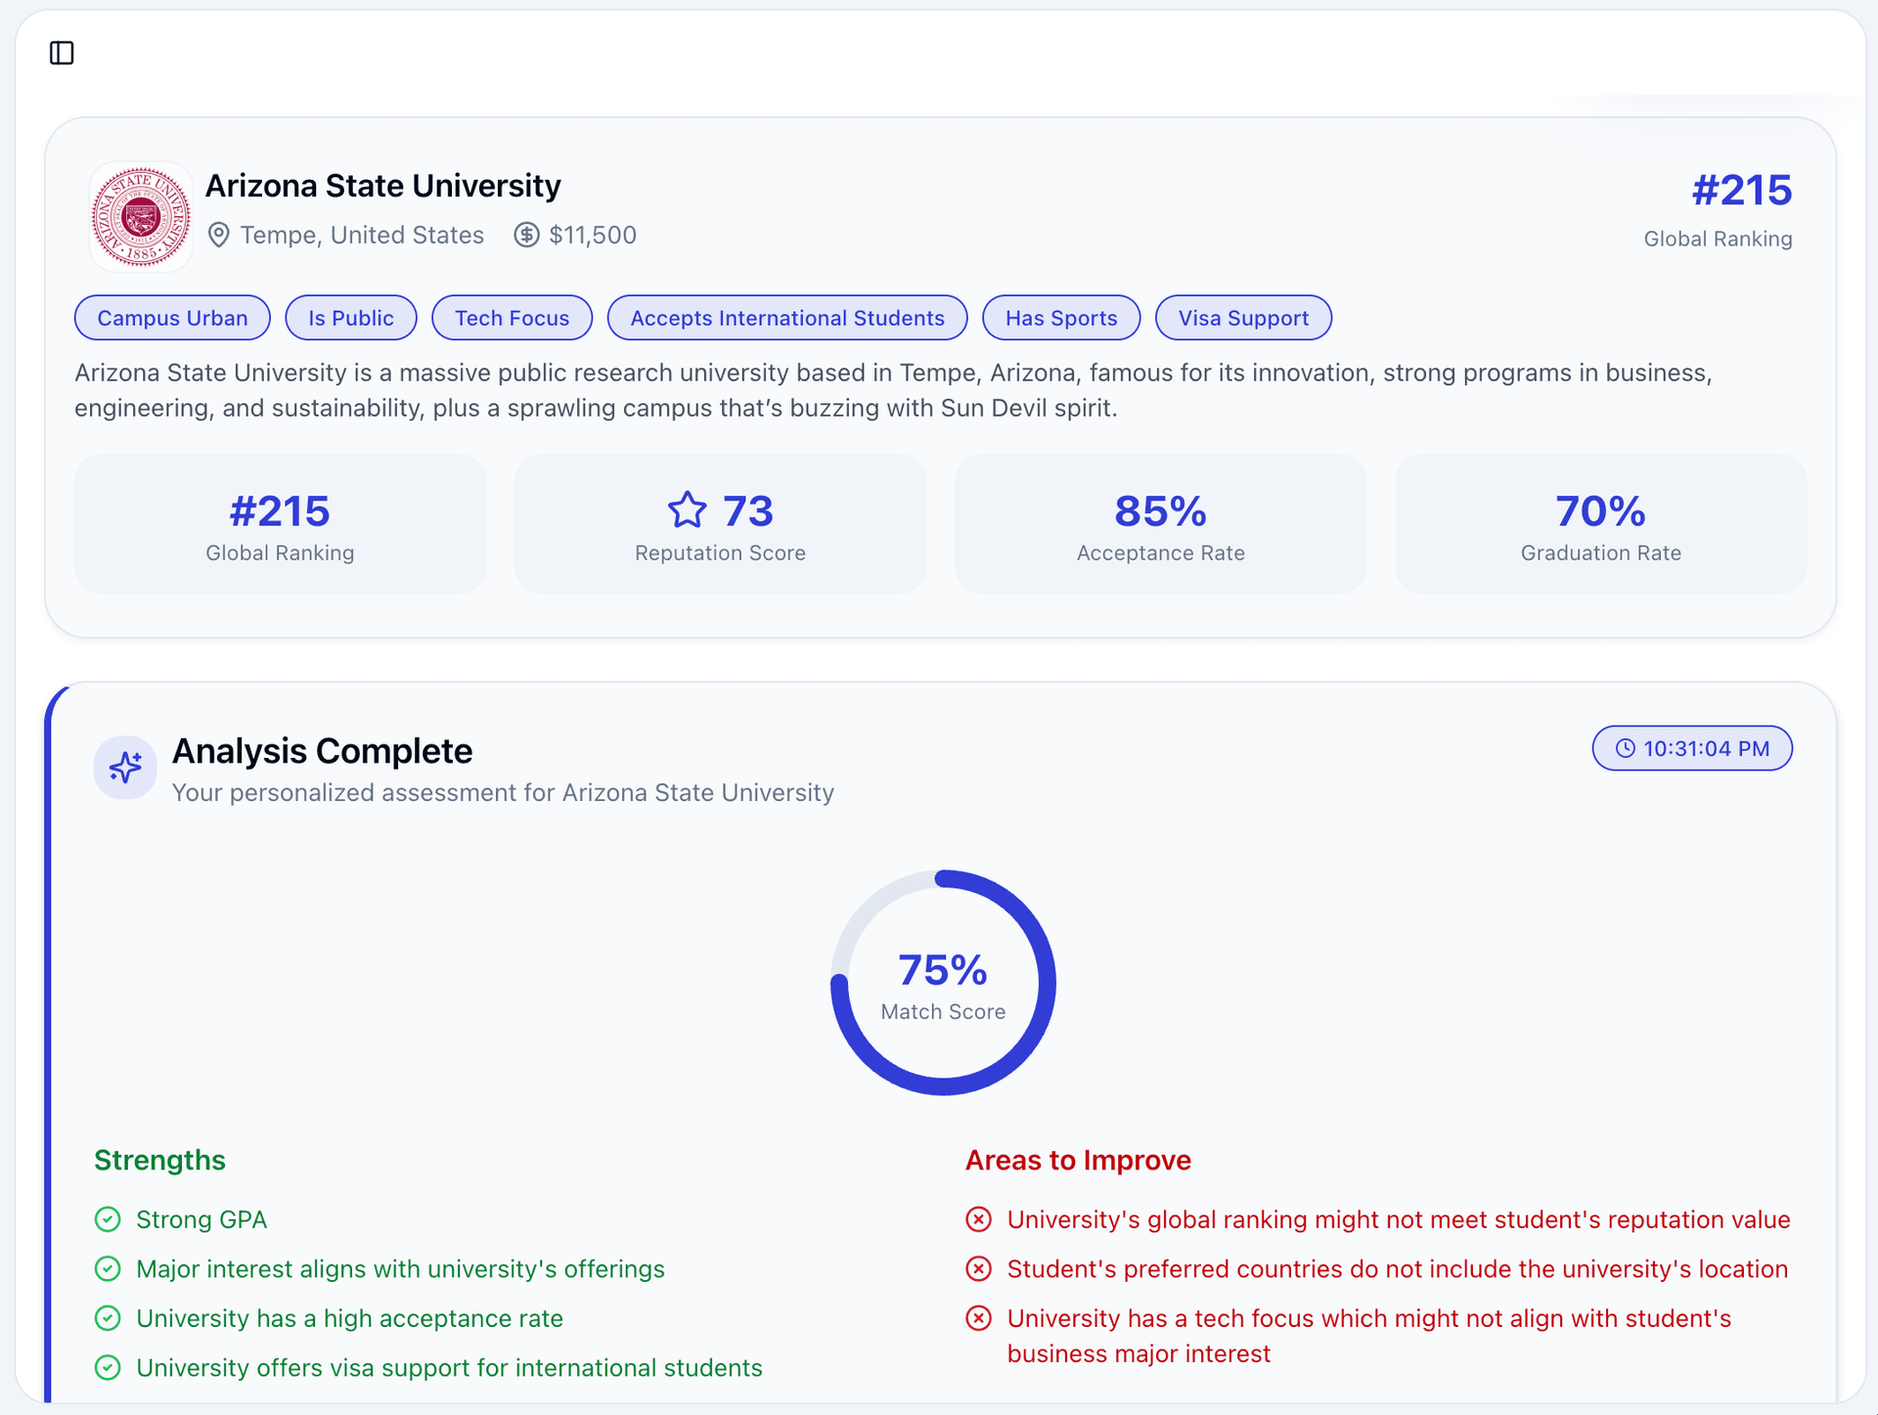
Task: Click check icon for visa support strength
Action: click(108, 1368)
